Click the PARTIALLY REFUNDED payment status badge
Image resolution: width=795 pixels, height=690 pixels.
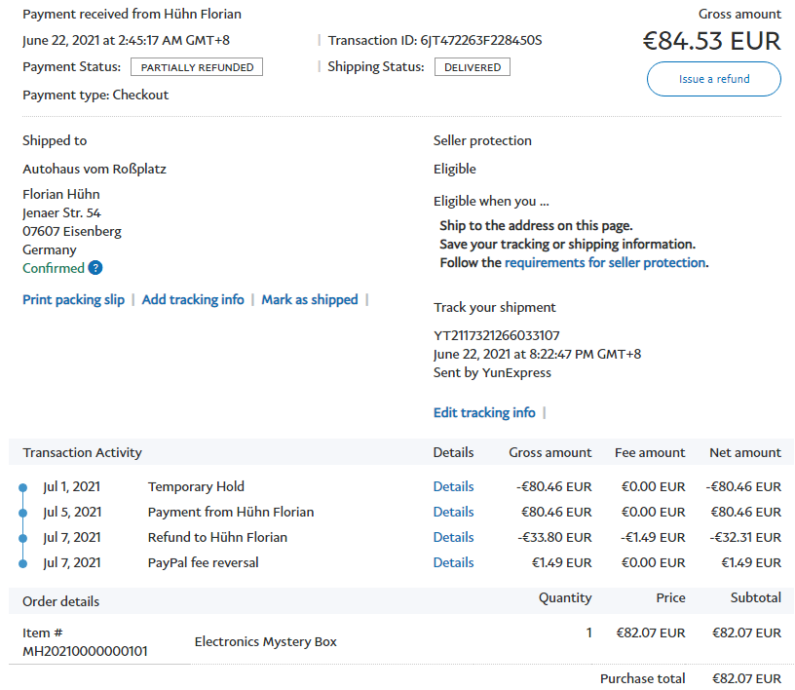coord(196,67)
